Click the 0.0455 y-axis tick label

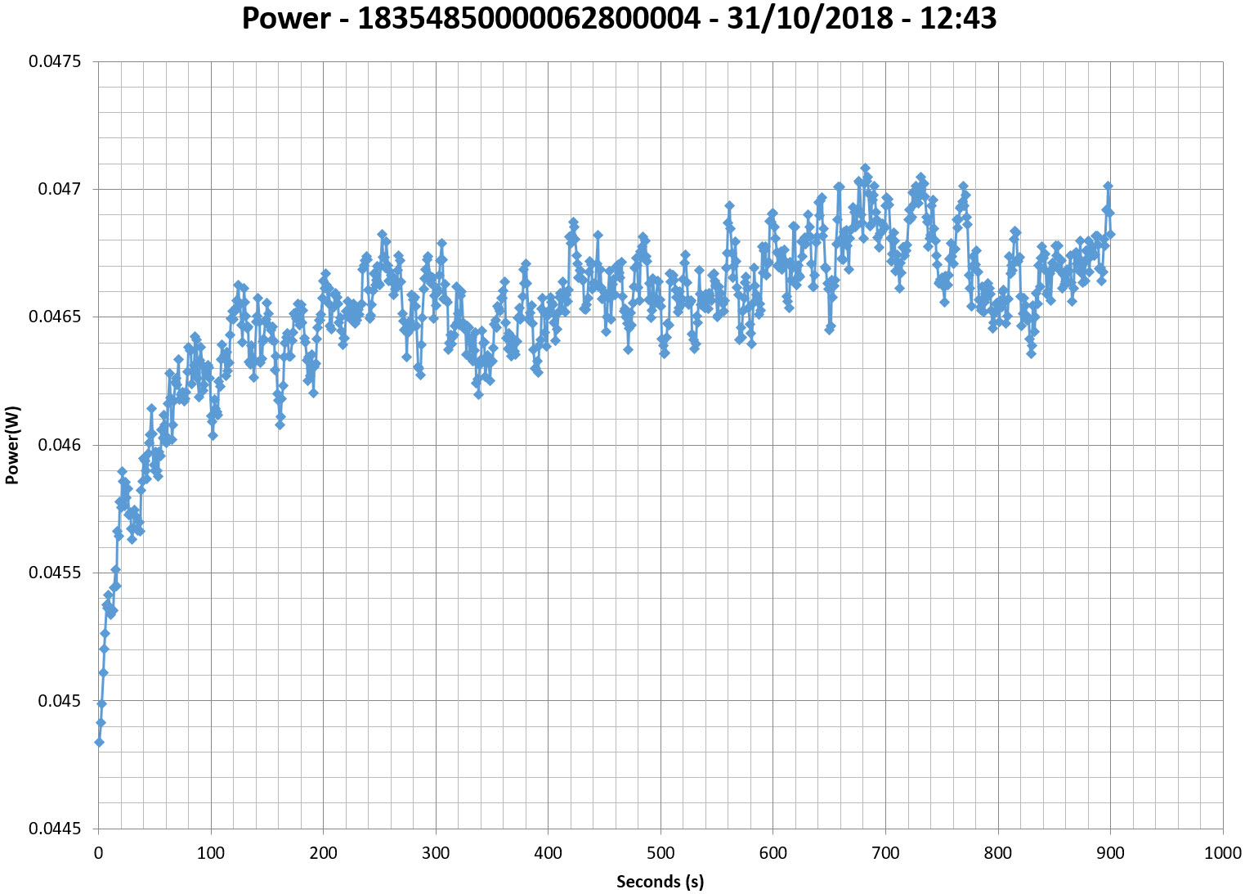coord(61,573)
